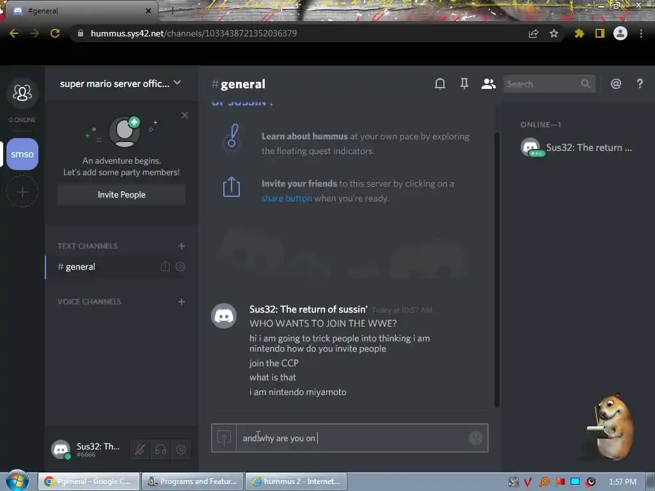
Task: Switch to Programs and Features taskbar item
Action: click(x=193, y=481)
